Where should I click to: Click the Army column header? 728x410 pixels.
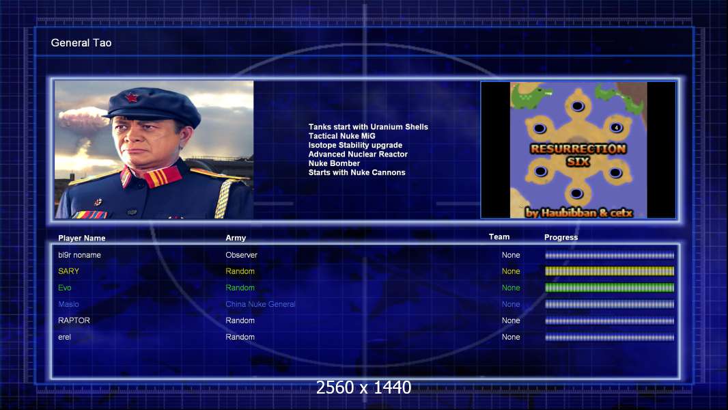tap(236, 238)
